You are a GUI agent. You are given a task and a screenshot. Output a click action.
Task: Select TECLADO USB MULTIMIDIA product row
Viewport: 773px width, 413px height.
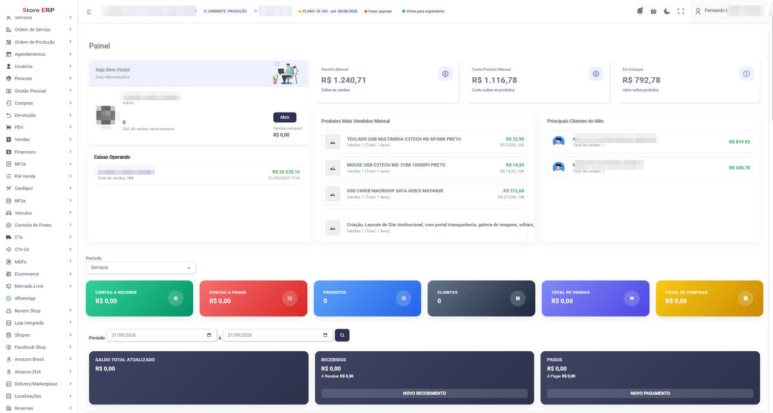point(425,142)
